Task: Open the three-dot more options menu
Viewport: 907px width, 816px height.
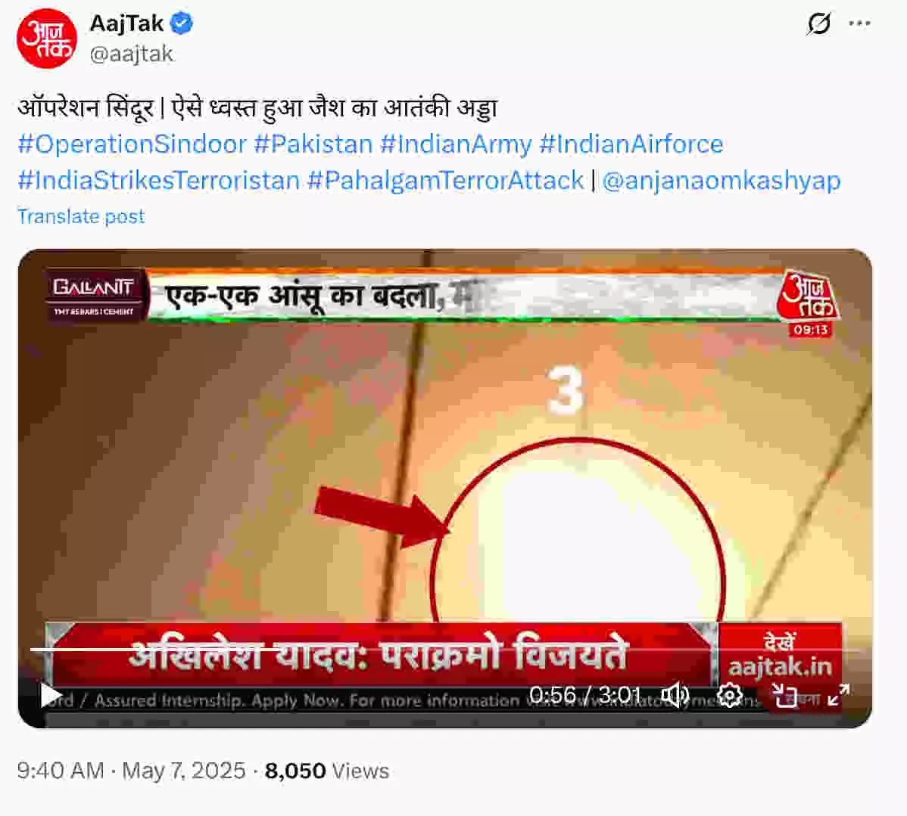Action: pyautogui.click(x=859, y=23)
